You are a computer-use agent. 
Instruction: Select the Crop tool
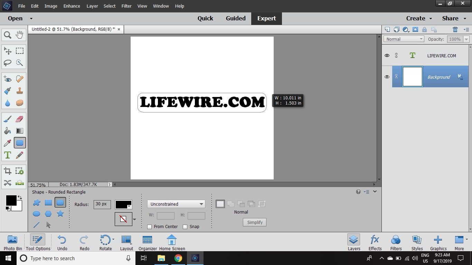8,171
